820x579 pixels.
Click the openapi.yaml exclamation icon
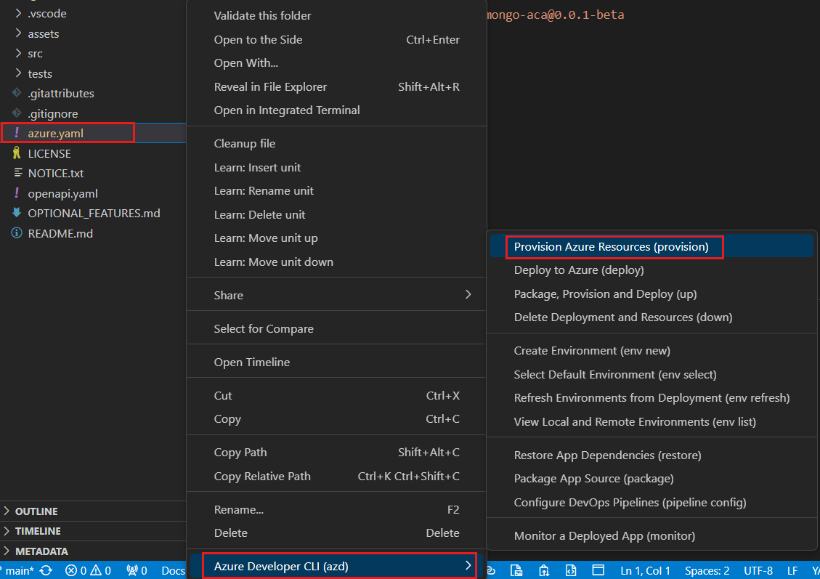[x=17, y=193]
